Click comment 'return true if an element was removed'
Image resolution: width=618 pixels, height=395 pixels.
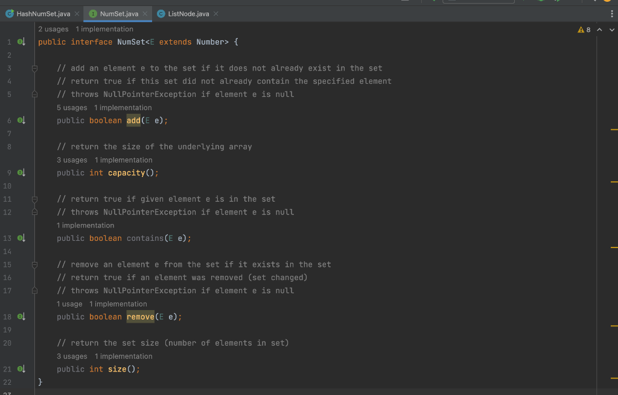(157, 278)
